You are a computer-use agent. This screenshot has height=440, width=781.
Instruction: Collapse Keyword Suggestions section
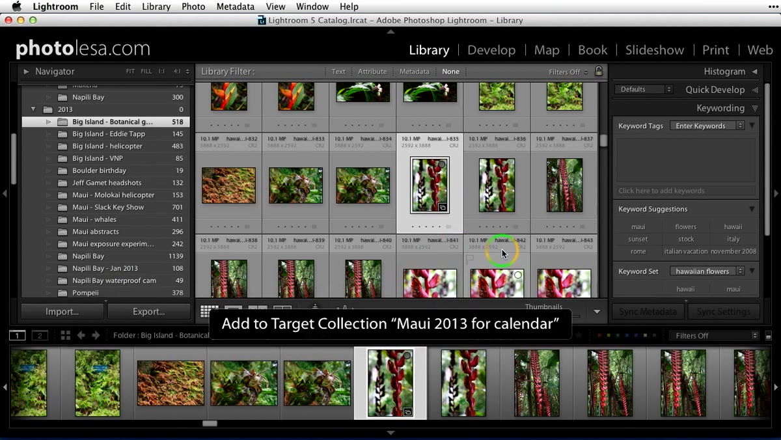[752, 209]
